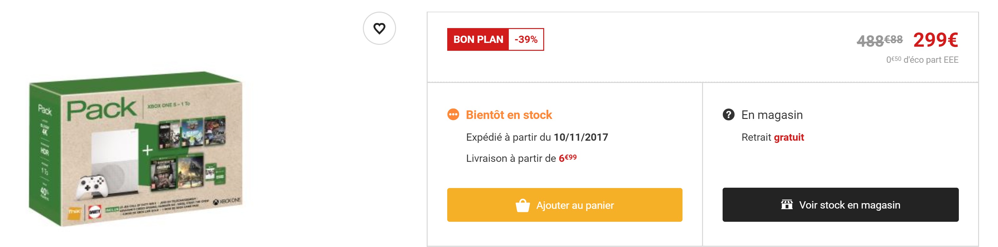Viewport: 998px width, 247px height.
Task: Click the -39% discount label
Action: click(x=526, y=39)
